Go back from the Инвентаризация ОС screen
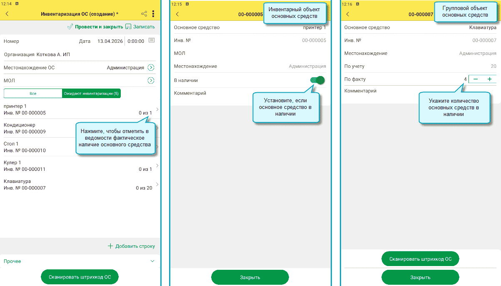This screenshot has width=501, height=286. (x=7, y=14)
